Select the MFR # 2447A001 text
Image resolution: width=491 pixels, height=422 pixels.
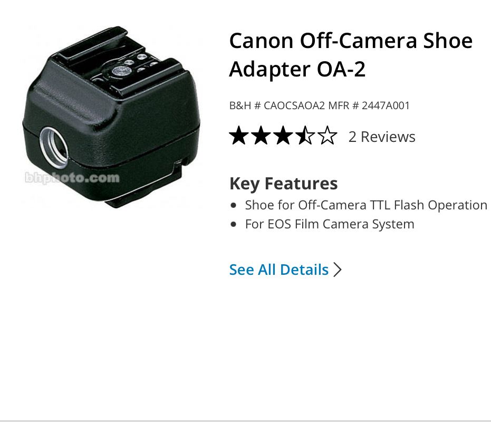point(369,105)
